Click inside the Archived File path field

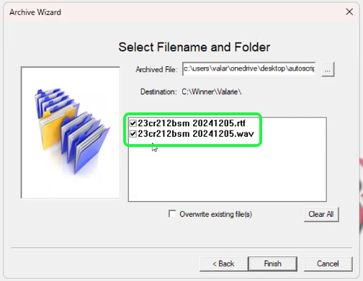click(248, 69)
